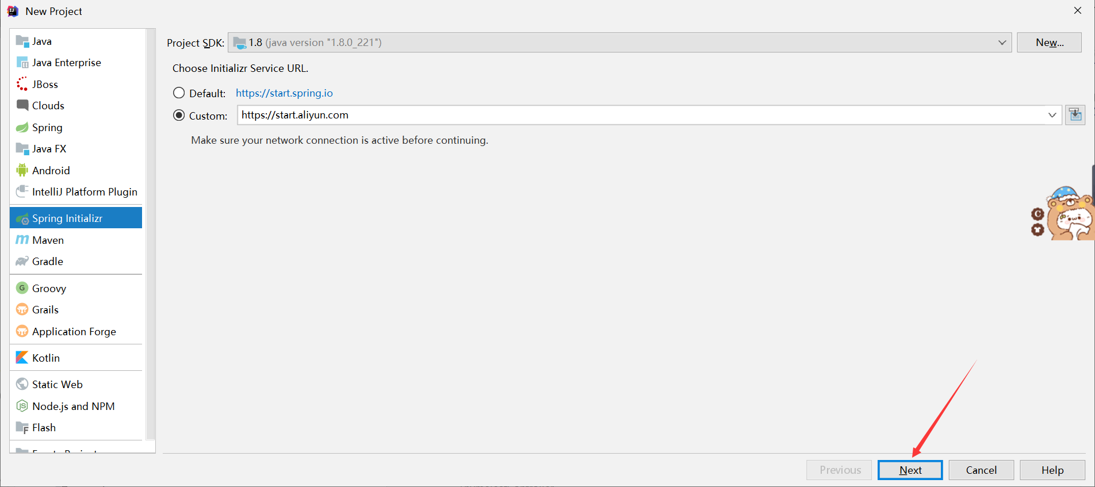Select Kotlin project type
This screenshot has height=487, width=1095.
[x=76, y=358]
